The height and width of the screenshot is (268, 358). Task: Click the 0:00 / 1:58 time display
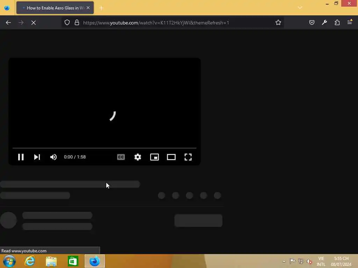75,157
